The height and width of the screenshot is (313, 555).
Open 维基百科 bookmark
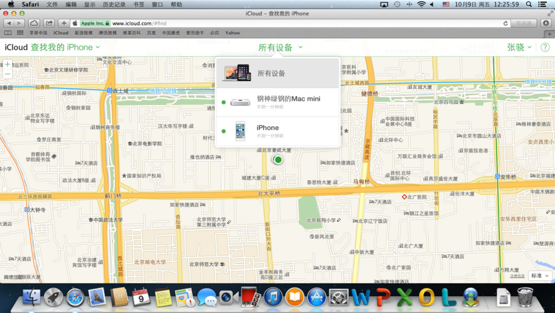[132, 33]
